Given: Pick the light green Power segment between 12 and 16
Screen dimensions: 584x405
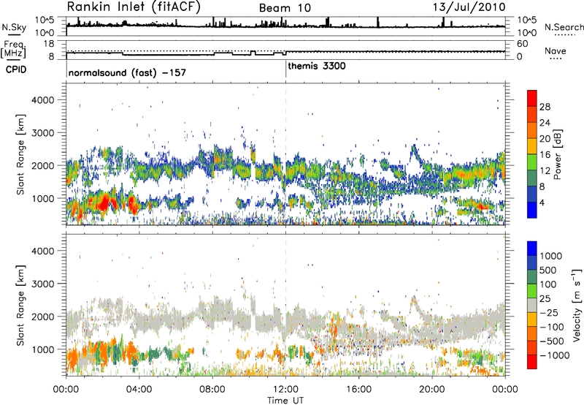Looking at the screenshot, I should 532,162.
